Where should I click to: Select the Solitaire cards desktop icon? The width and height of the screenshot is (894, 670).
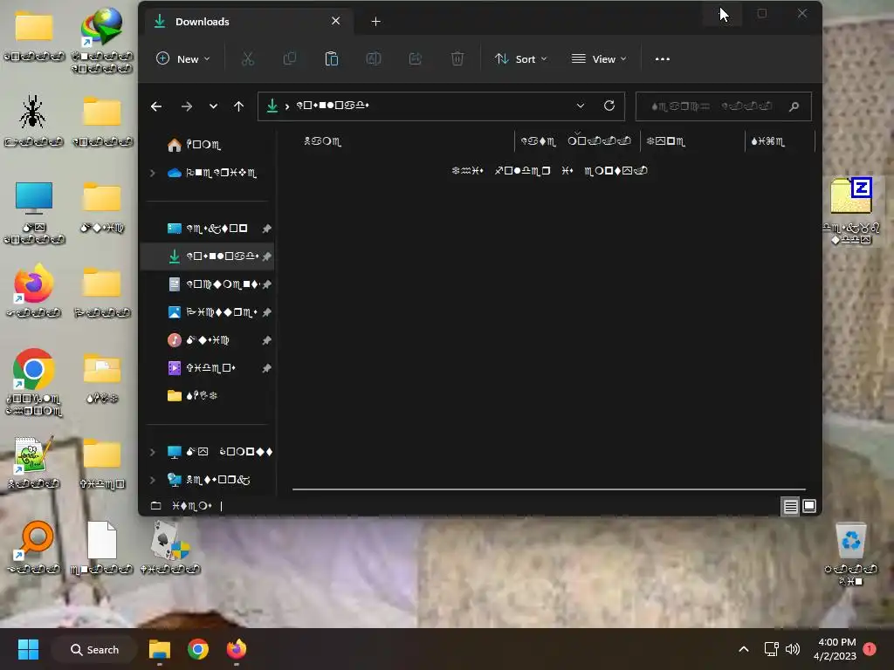coord(170,548)
